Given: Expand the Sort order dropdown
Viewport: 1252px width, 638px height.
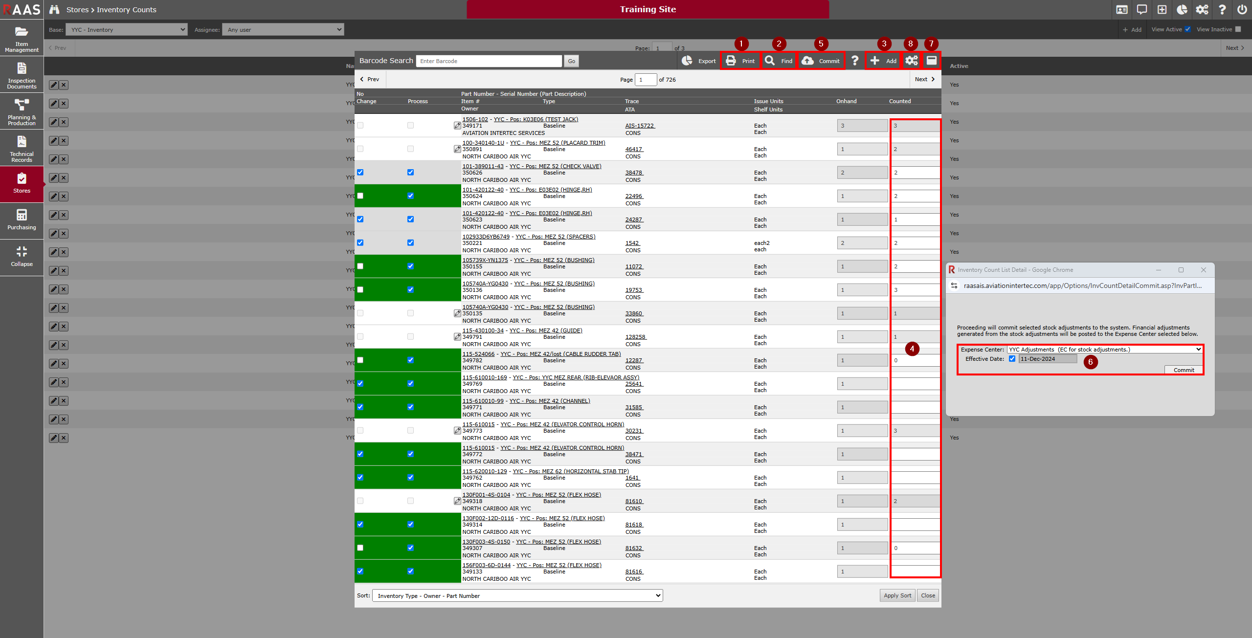Looking at the screenshot, I should tap(517, 595).
